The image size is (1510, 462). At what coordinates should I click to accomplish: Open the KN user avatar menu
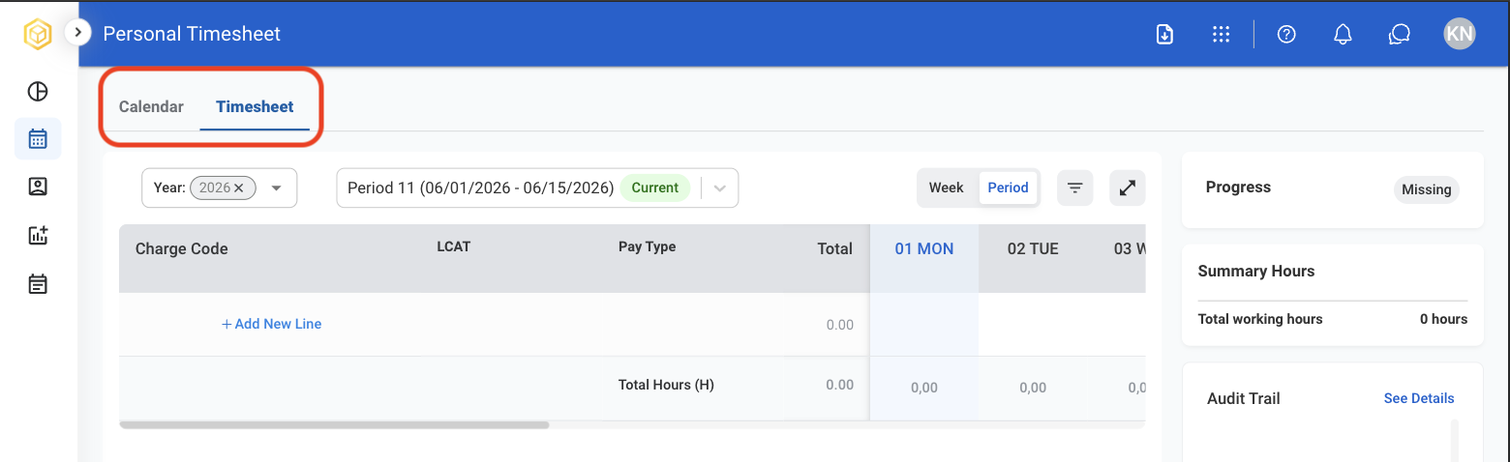coord(1460,34)
